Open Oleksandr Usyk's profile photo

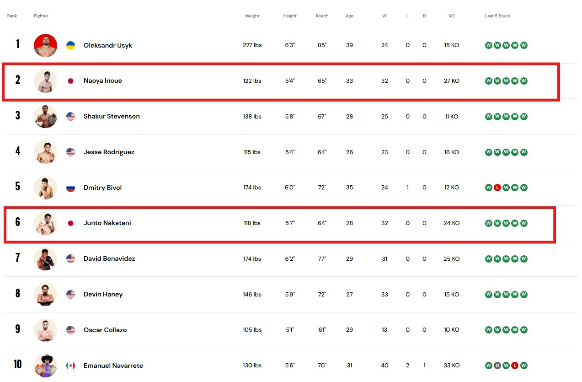pyautogui.click(x=45, y=45)
